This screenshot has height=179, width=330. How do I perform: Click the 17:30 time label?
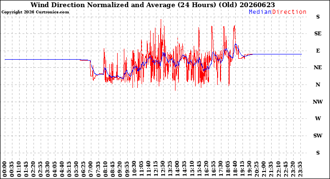(220, 169)
